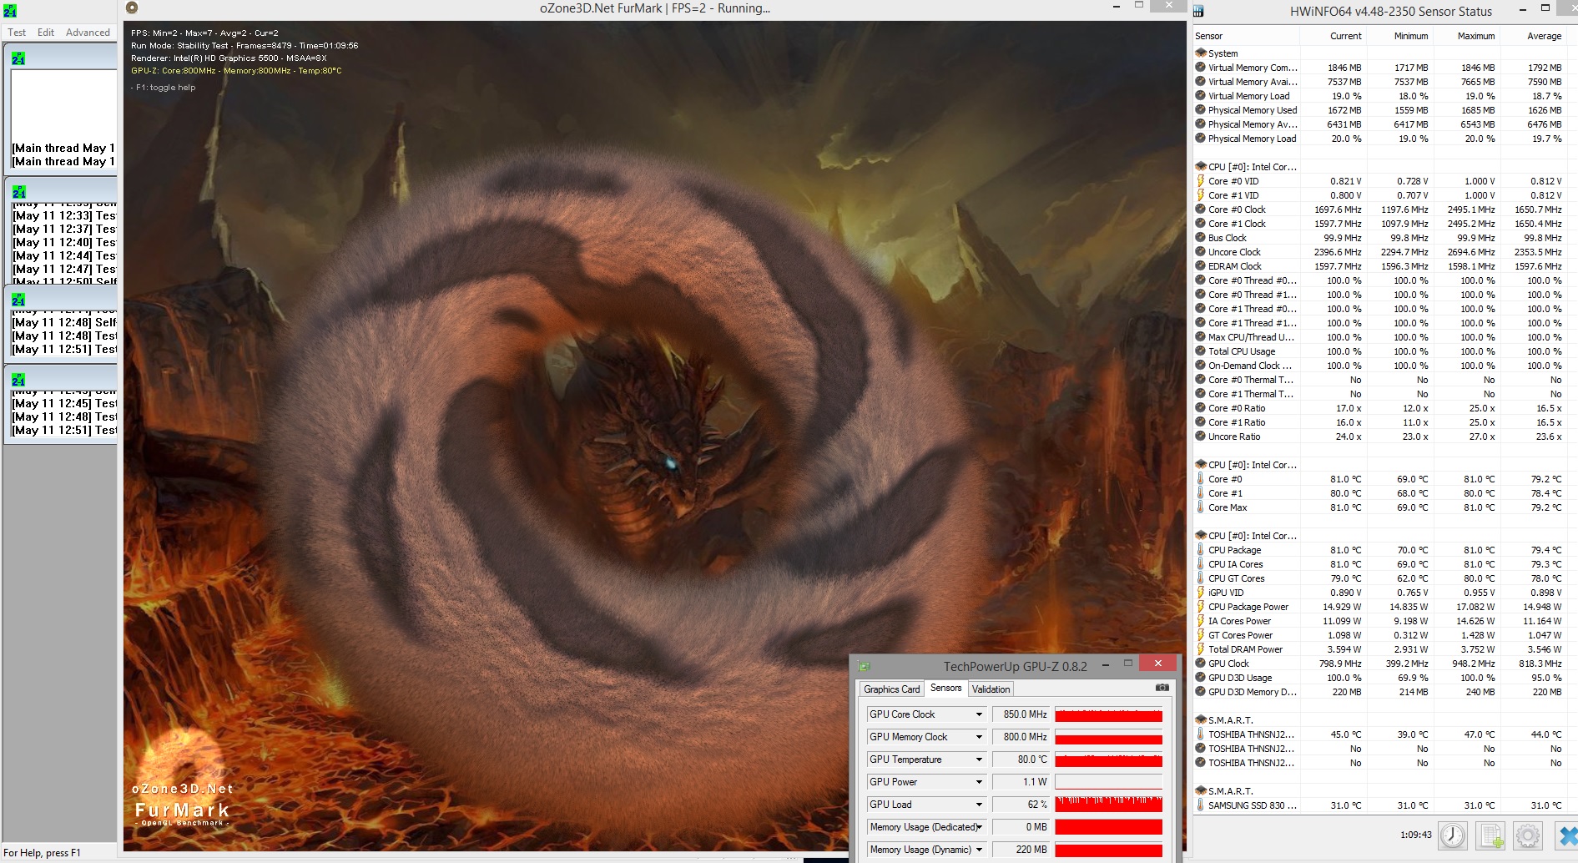This screenshot has width=1578, height=863.
Task: Click the lightning icon beside Total DRAM Power
Action: (x=1201, y=649)
